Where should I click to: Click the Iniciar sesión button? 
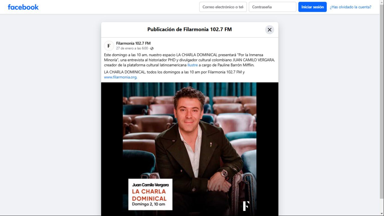(x=313, y=7)
